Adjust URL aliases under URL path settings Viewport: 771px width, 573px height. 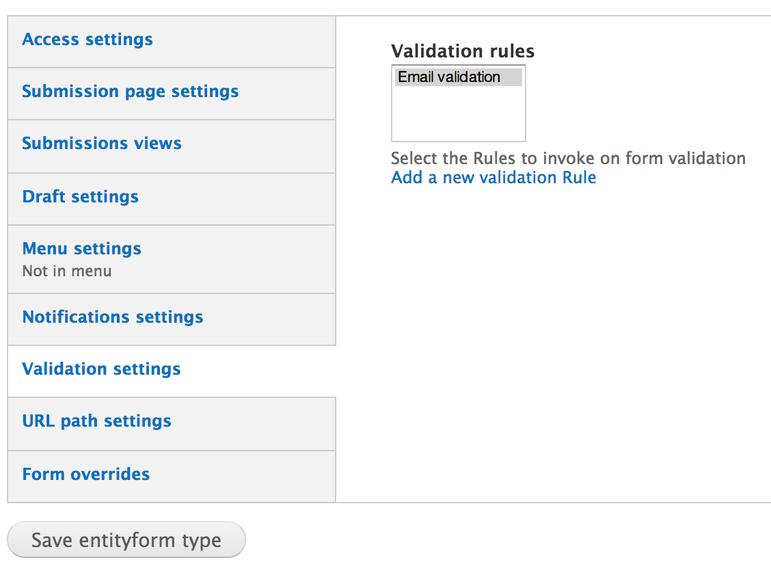tap(96, 421)
